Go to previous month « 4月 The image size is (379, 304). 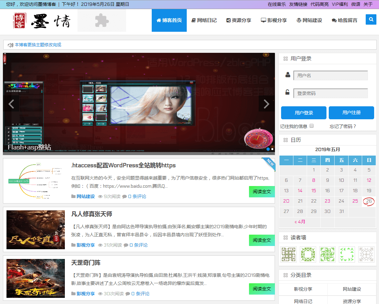point(300,222)
